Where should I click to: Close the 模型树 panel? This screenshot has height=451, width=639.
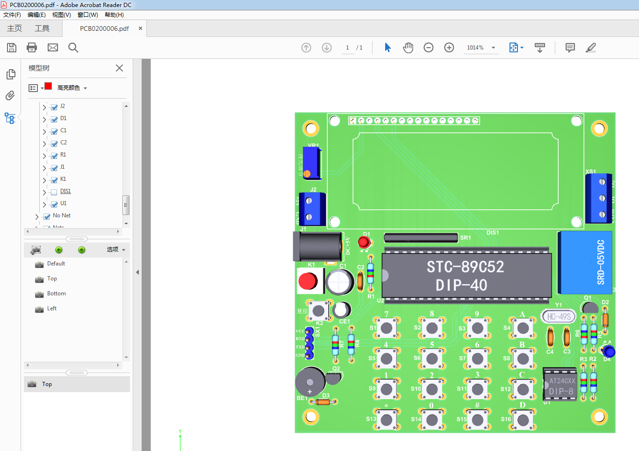coord(120,68)
